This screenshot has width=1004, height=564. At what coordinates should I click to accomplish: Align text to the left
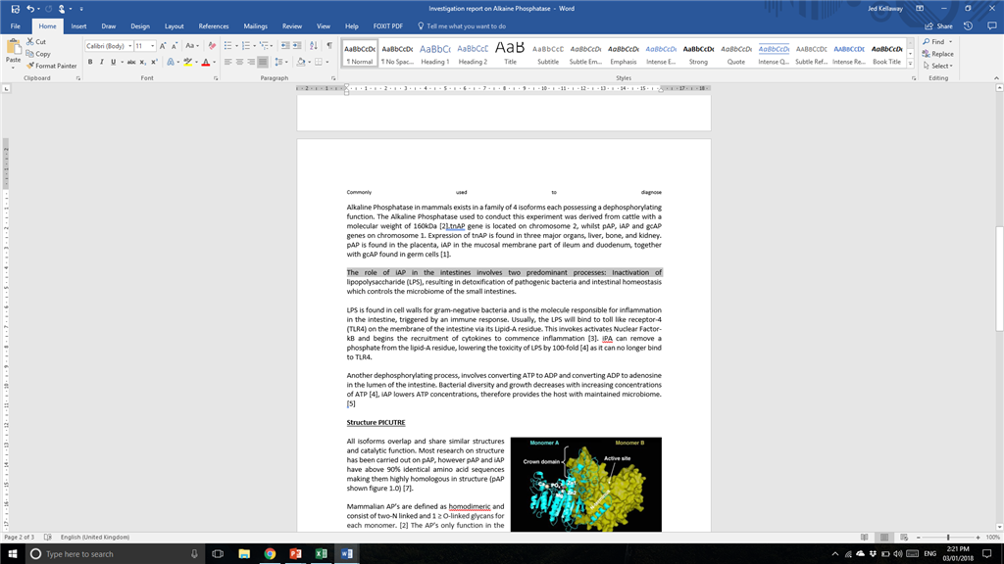227,62
